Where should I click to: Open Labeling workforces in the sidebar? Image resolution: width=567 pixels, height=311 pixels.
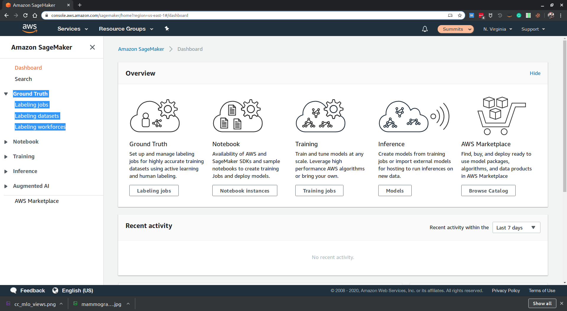pos(40,127)
